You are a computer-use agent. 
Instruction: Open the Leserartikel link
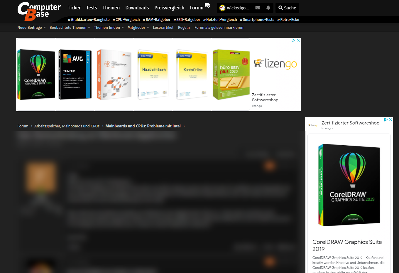pyautogui.click(x=163, y=28)
